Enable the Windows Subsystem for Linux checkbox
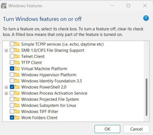 12,105
